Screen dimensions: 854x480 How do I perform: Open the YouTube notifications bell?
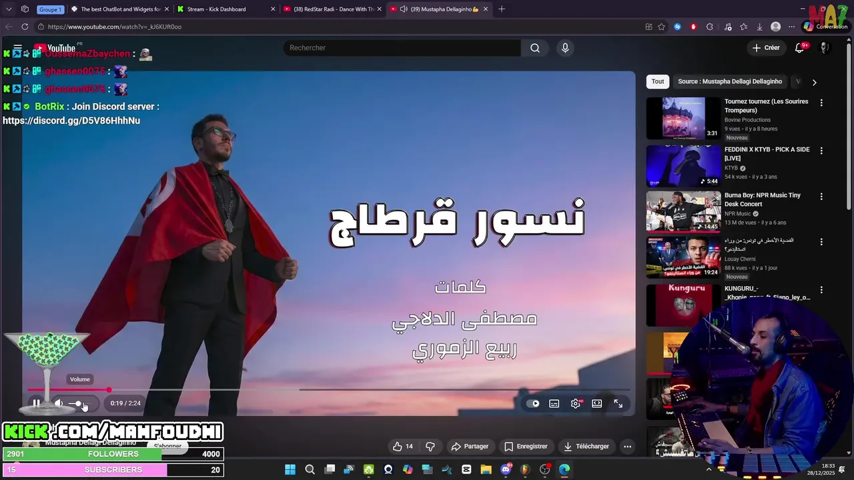coord(799,48)
